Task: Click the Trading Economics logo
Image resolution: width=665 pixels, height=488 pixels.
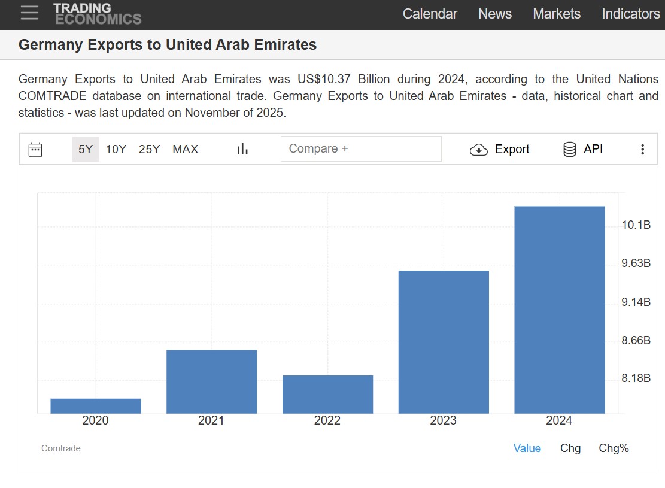Action: 97,14
